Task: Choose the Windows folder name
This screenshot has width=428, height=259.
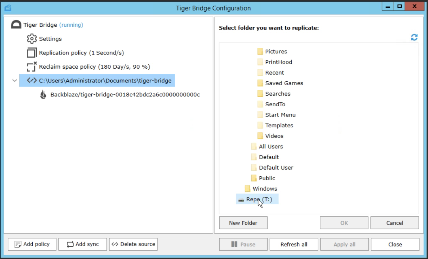Action: pos(265,189)
